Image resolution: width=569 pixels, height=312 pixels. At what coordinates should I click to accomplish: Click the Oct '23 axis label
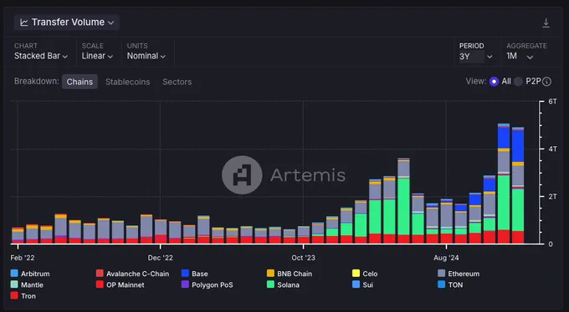click(303, 258)
